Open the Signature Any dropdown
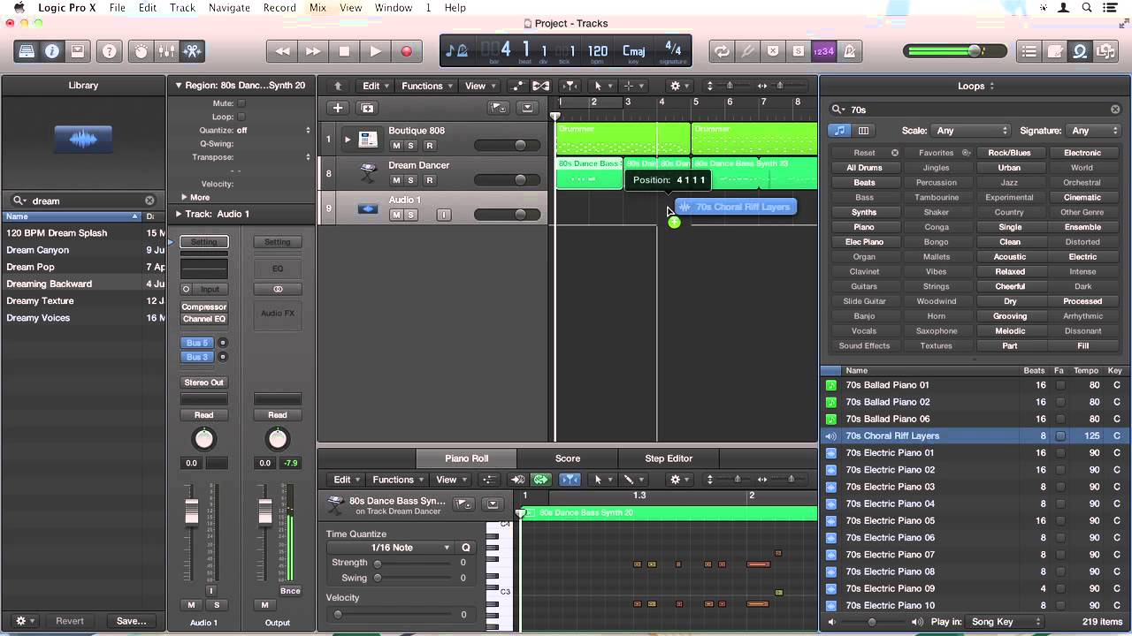This screenshot has height=636, width=1132. coord(1094,131)
